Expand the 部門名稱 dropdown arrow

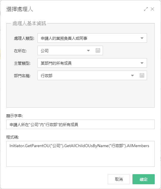132,76
